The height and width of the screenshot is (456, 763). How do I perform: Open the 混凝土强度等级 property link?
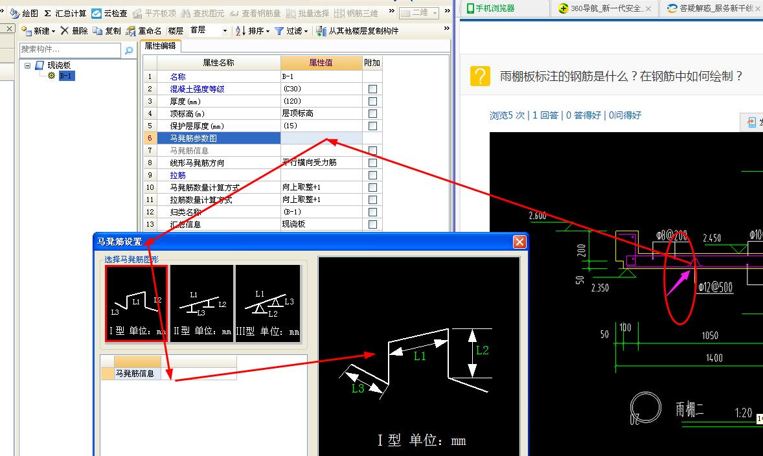[x=197, y=89]
